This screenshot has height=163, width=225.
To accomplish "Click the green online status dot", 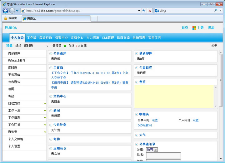I will tap(65, 46).
